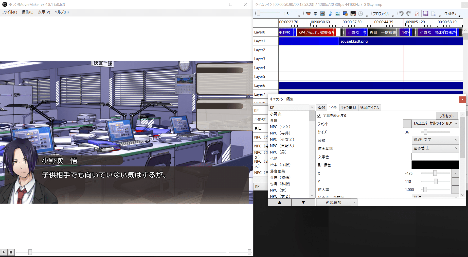Switch to the キャラ素材 tab
This screenshot has height=257, width=468.
point(348,108)
